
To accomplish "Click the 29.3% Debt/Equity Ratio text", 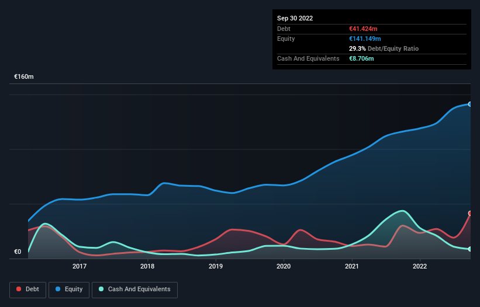I will click(x=384, y=48).
